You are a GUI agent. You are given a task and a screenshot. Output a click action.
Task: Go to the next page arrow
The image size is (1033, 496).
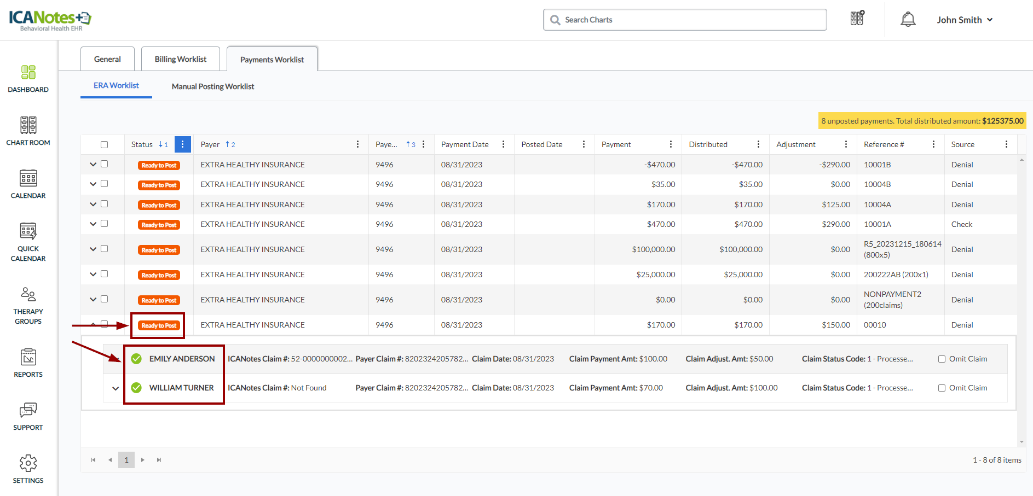click(x=143, y=460)
